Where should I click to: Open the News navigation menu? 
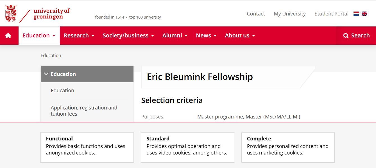[x=206, y=36]
